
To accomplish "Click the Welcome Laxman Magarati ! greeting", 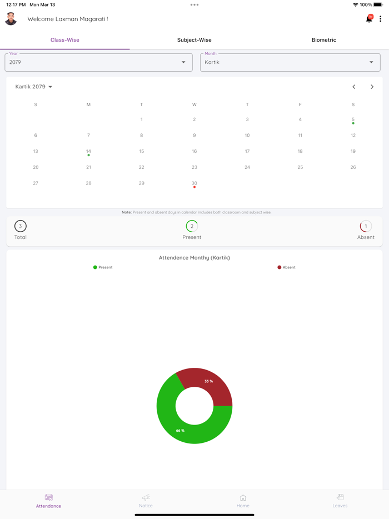I will [68, 19].
